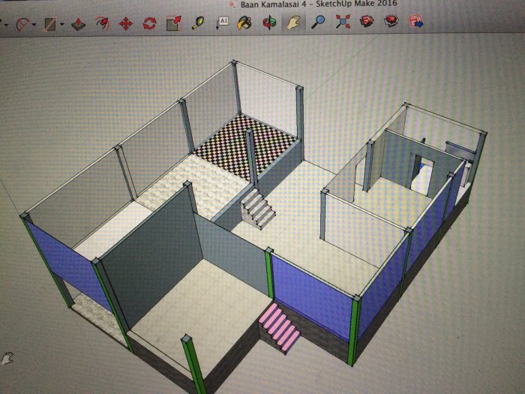Select the Move tool
525x394 pixels.
126,24
